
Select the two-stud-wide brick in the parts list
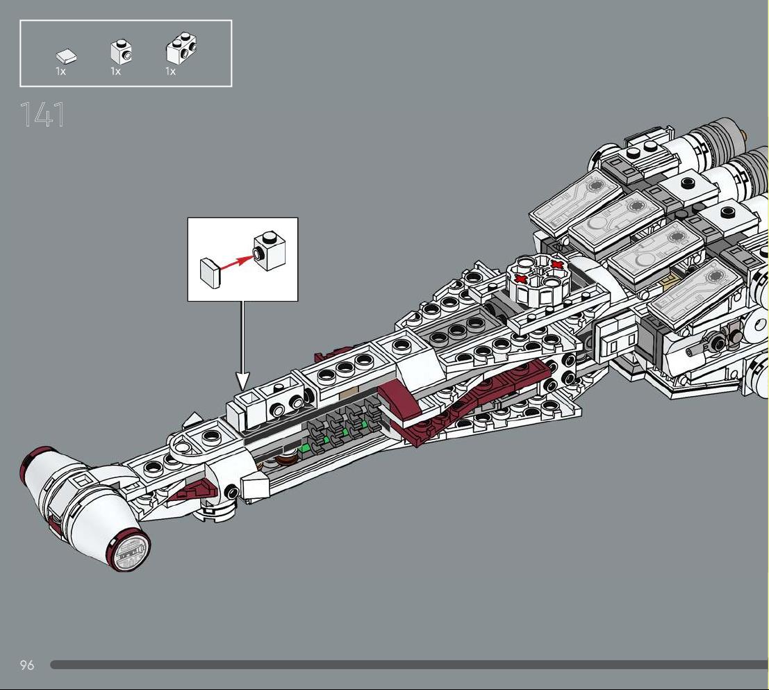point(181,48)
